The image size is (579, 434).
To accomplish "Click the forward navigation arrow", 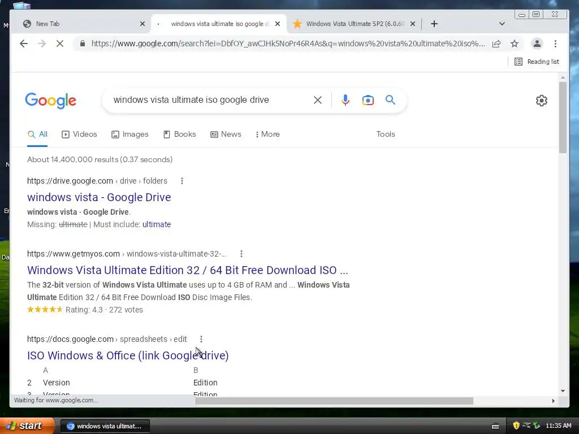I will coord(42,44).
